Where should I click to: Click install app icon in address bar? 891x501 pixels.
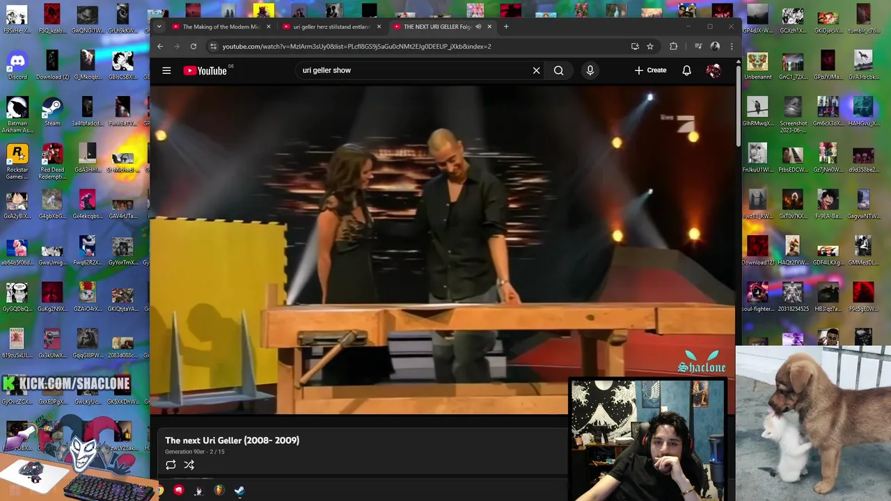click(x=635, y=46)
